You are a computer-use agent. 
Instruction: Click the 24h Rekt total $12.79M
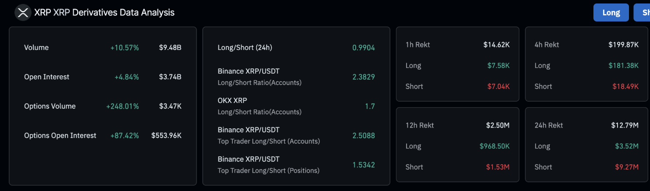coord(625,125)
